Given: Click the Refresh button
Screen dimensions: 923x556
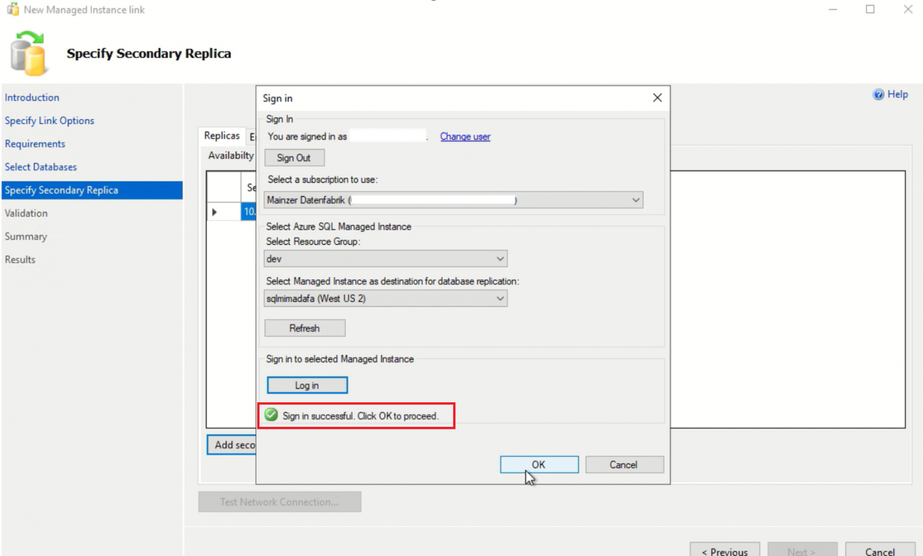Looking at the screenshot, I should pyautogui.click(x=305, y=328).
